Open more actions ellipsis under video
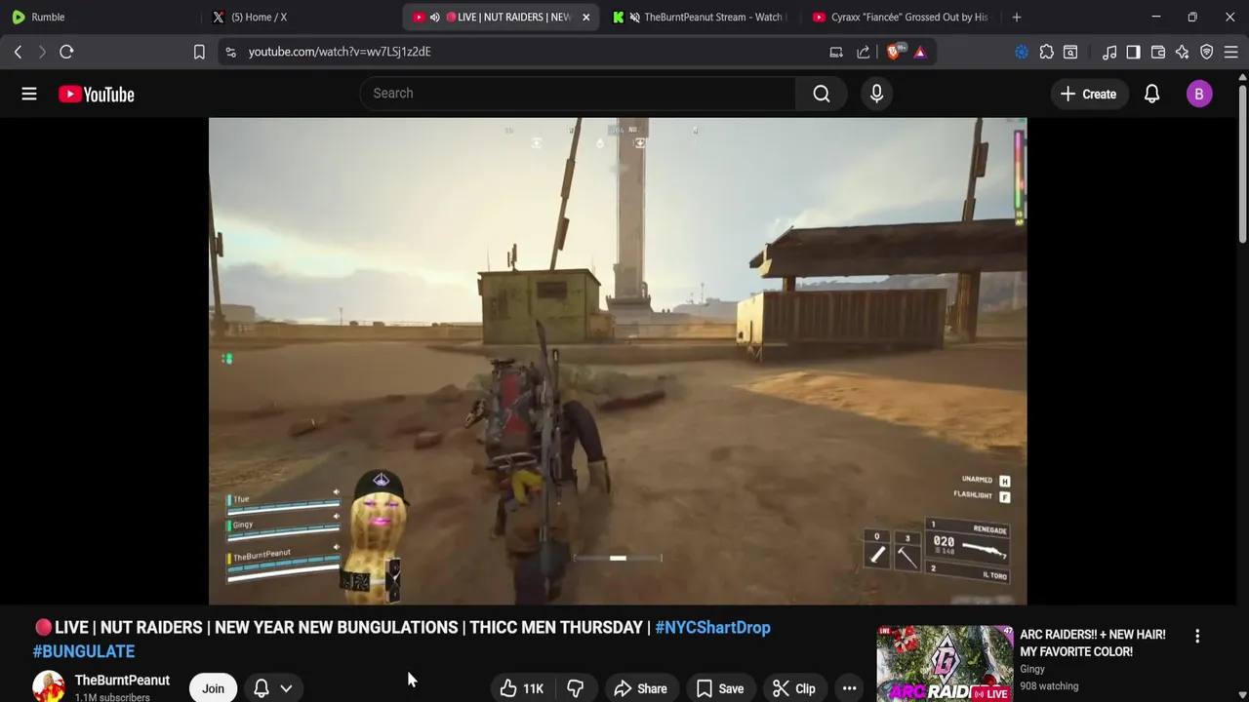The height and width of the screenshot is (702, 1249). click(x=849, y=688)
